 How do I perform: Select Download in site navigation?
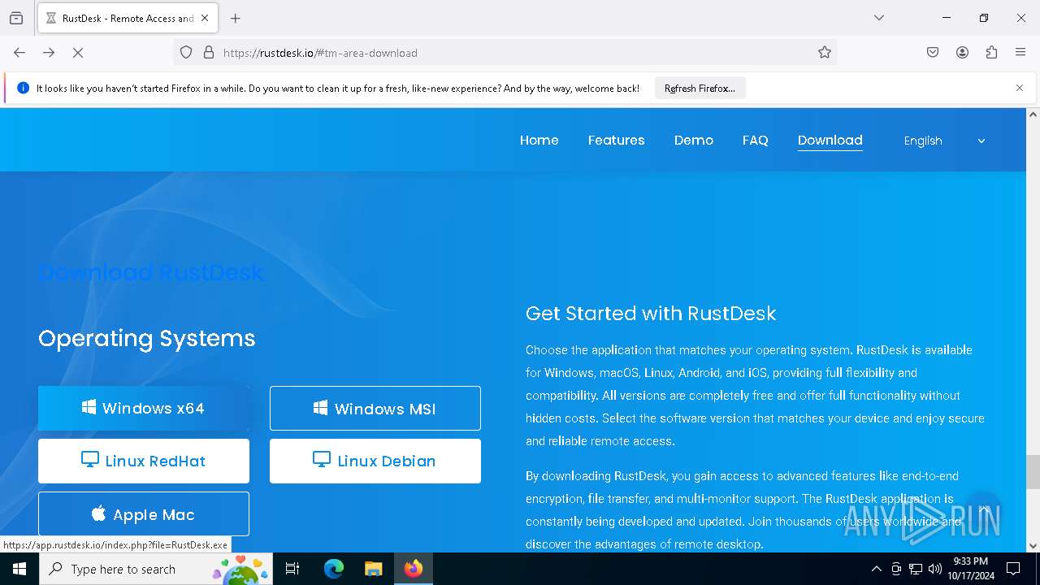point(830,141)
